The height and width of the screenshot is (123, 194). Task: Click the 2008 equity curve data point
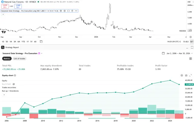tap(25, 103)
